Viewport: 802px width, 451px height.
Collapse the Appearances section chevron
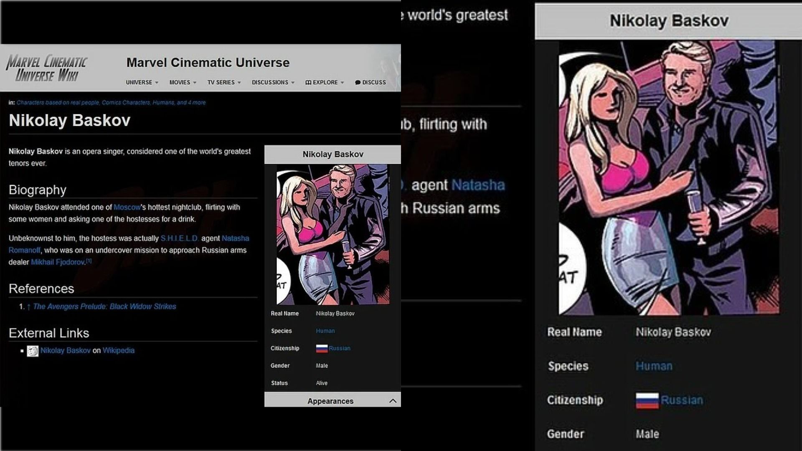(393, 401)
